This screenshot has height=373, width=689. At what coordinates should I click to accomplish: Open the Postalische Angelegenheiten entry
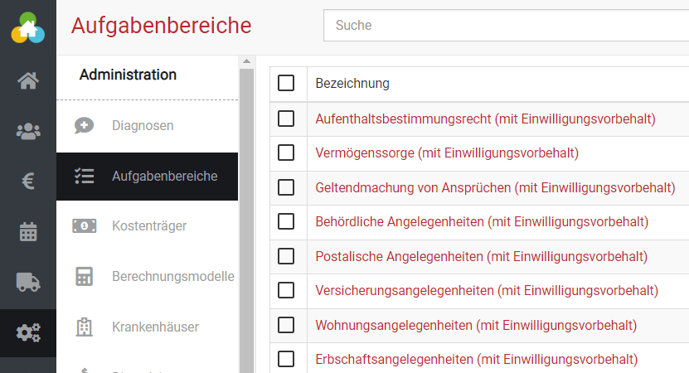pyautogui.click(x=481, y=256)
